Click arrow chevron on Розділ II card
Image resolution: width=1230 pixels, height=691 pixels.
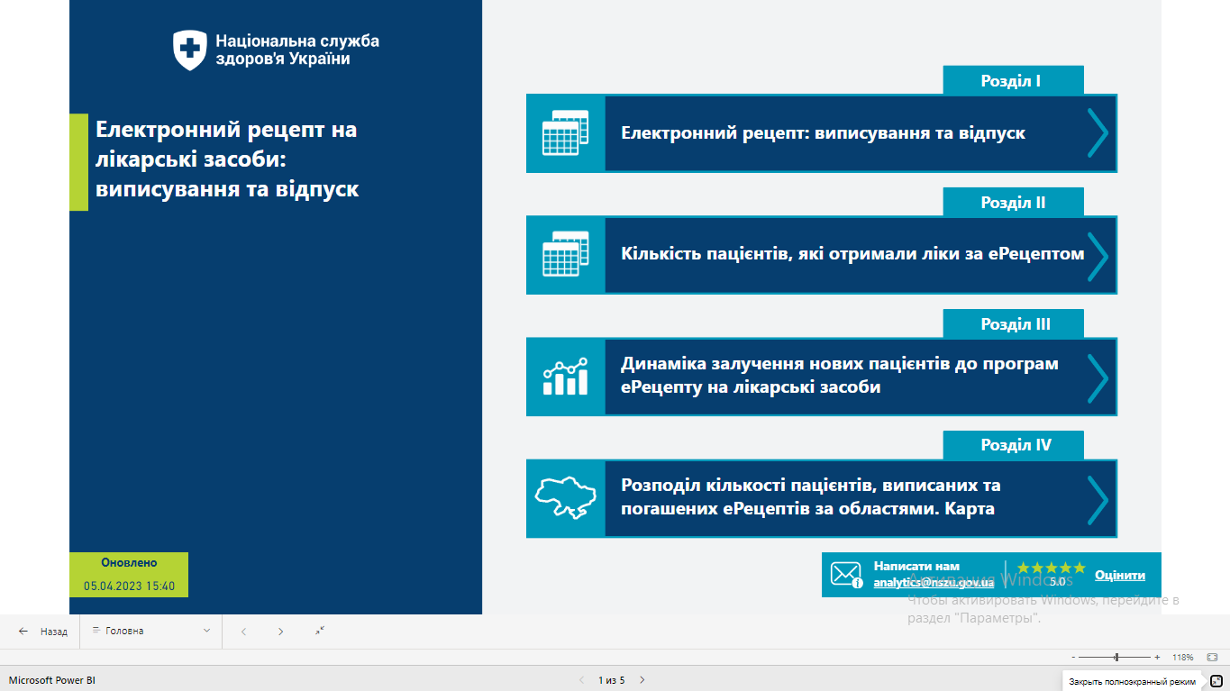[1097, 255]
